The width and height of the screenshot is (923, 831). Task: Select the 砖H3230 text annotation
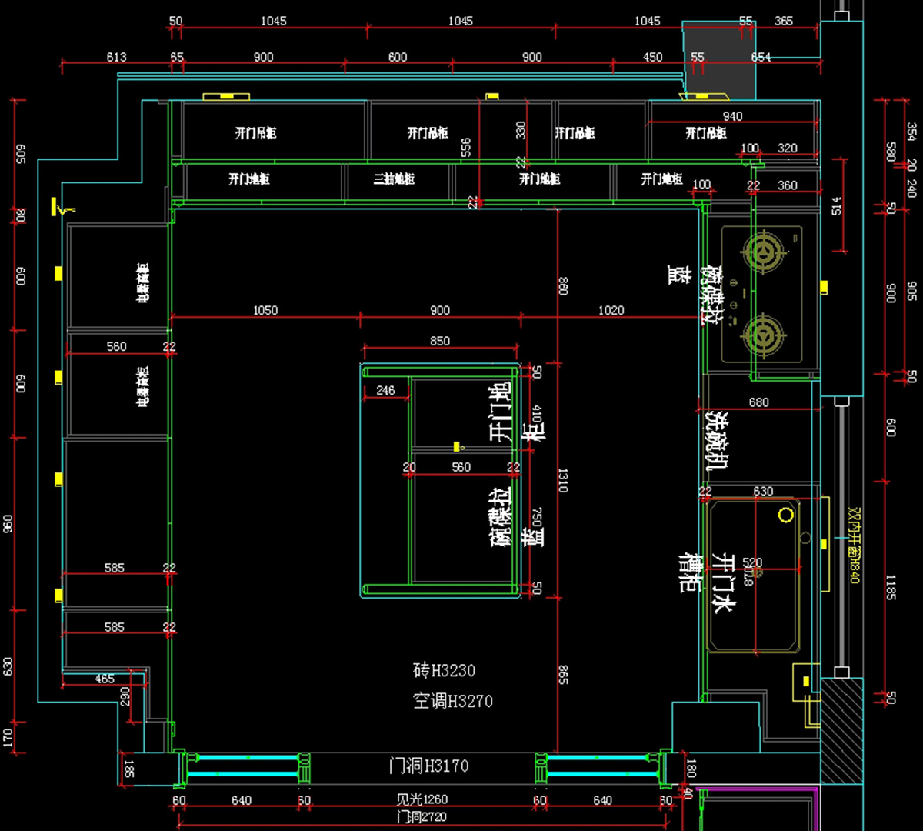point(444,670)
